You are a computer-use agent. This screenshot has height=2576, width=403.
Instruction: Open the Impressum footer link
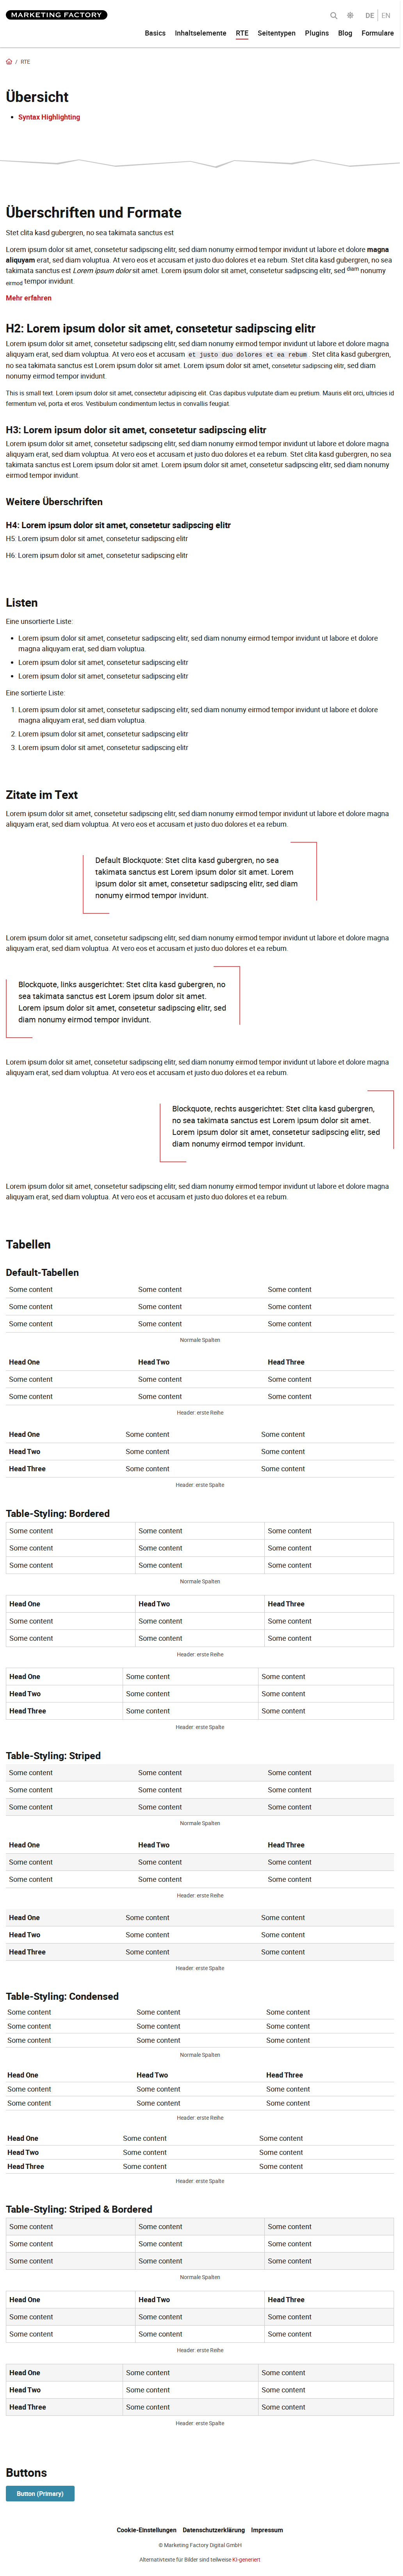pos(268,2529)
